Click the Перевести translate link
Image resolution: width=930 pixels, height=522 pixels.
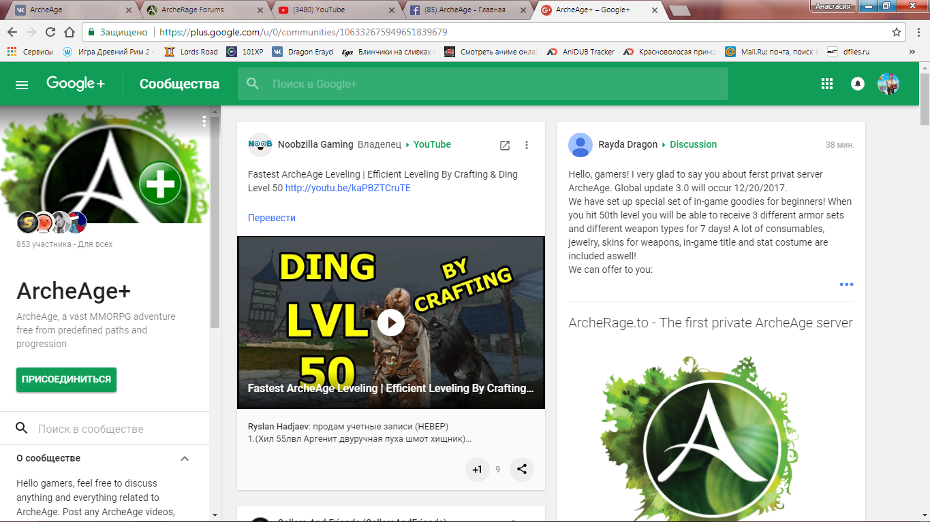click(272, 218)
